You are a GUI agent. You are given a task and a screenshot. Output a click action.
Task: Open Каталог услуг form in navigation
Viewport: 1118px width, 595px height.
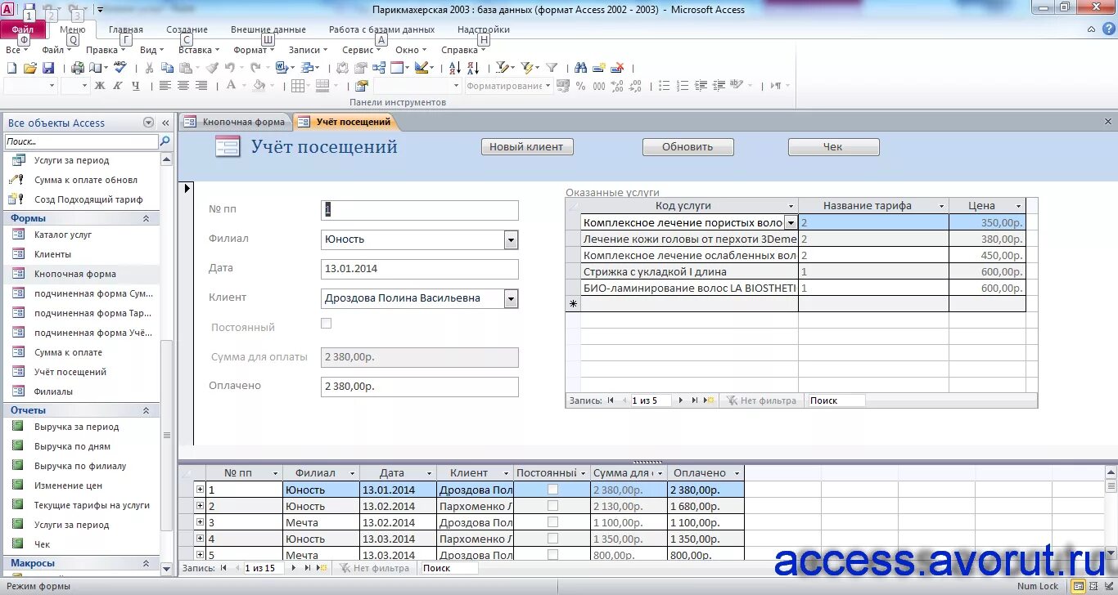click(63, 235)
